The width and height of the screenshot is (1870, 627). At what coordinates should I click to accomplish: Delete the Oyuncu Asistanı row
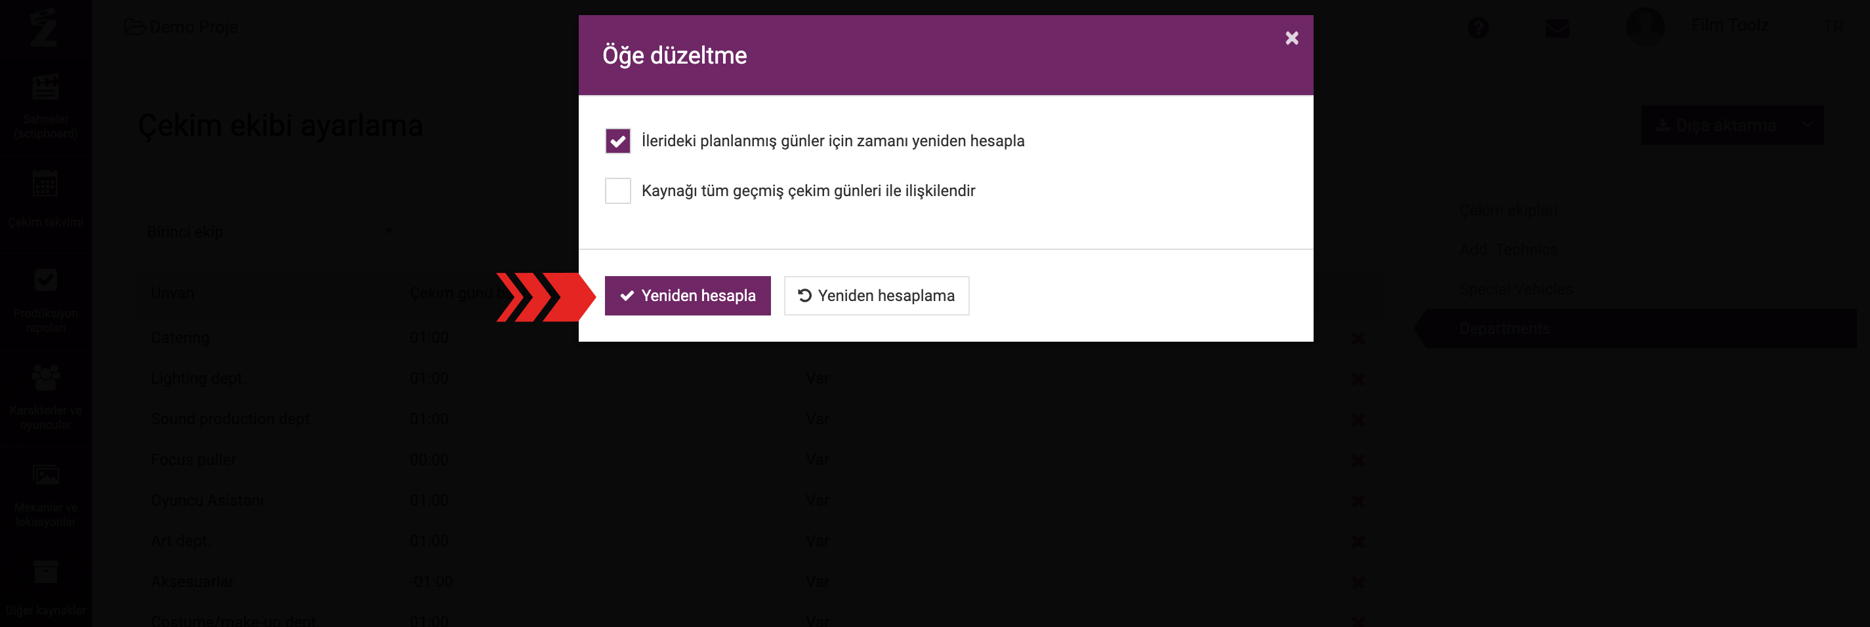pos(1358,502)
